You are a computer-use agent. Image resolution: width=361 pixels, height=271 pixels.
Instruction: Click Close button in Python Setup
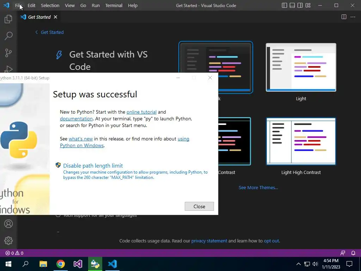pyautogui.click(x=199, y=206)
